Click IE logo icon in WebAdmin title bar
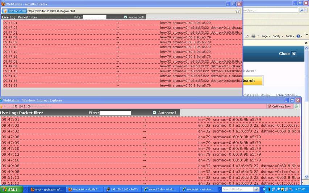 pyautogui.click(x=1, y=100)
